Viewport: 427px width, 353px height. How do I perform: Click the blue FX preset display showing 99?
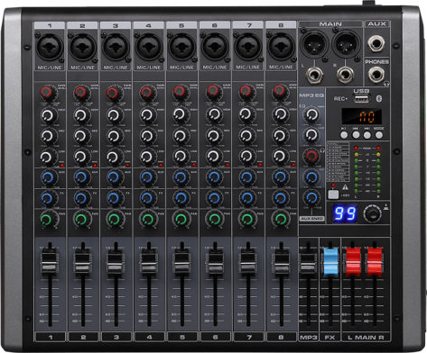(x=345, y=213)
